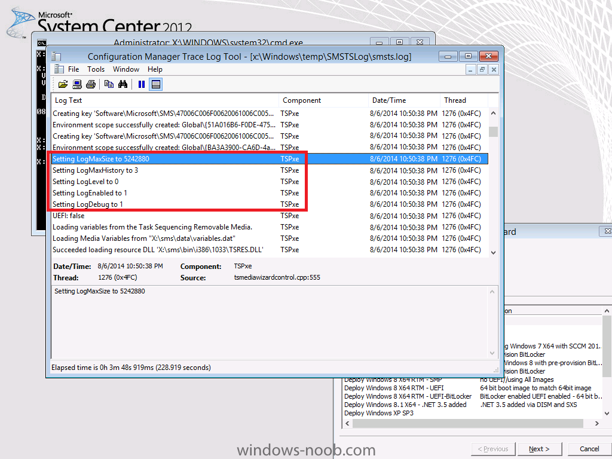Select the 'Succeeded loading resource DLL' row
The image size is (612, 459).
tap(270, 249)
